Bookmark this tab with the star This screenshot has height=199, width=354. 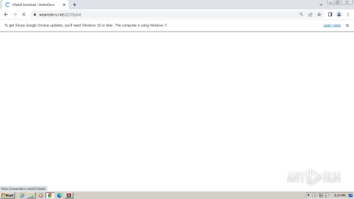(319, 14)
